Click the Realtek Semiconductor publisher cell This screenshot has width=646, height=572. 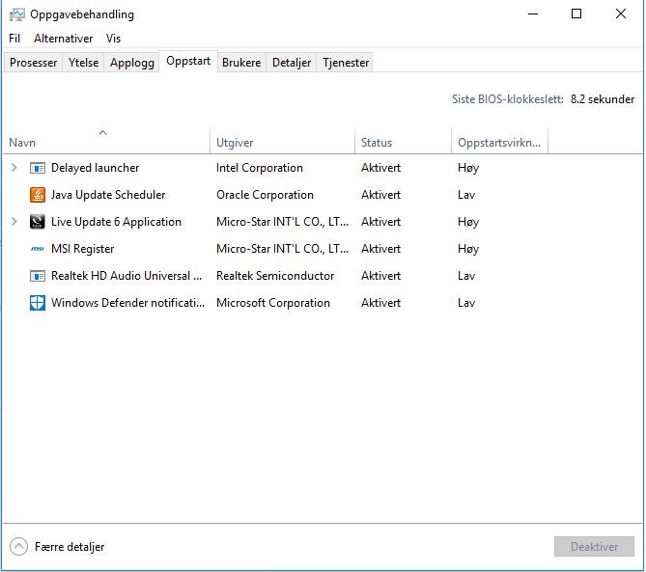tap(275, 276)
